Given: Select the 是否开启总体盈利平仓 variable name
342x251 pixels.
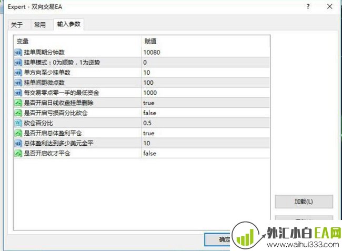Looking at the screenshot, I should (53, 133).
